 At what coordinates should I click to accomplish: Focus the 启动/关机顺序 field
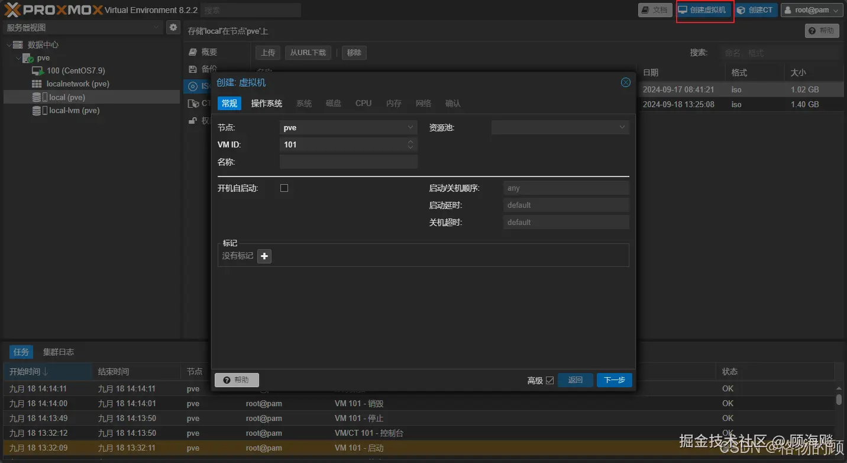pyautogui.click(x=566, y=188)
